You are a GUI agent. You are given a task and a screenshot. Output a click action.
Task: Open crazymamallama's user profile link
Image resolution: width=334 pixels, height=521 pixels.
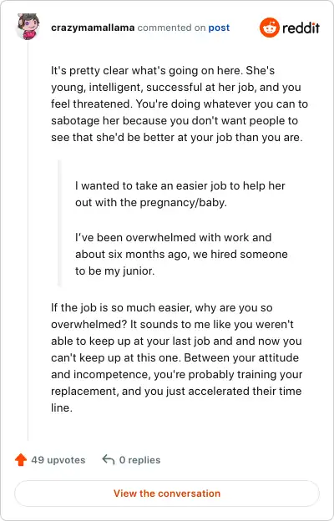[93, 28]
